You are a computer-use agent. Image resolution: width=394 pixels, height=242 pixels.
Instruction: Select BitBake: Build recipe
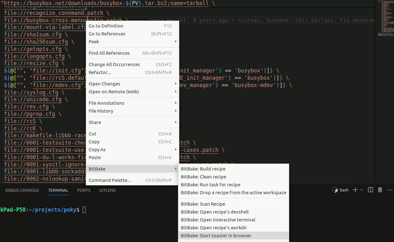[234, 169]
